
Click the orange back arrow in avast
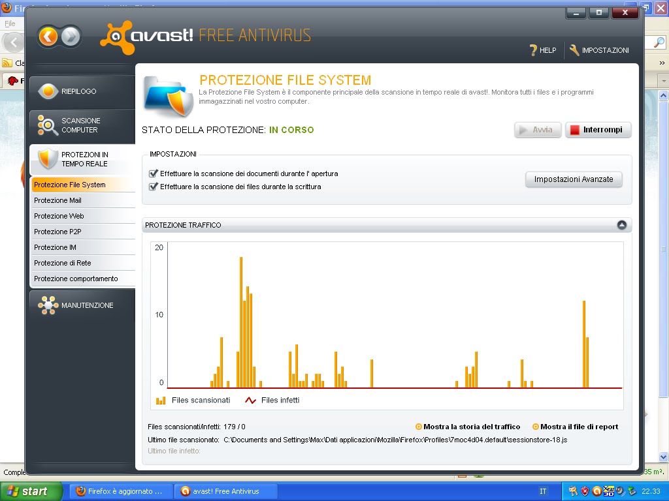click(48, 37)
